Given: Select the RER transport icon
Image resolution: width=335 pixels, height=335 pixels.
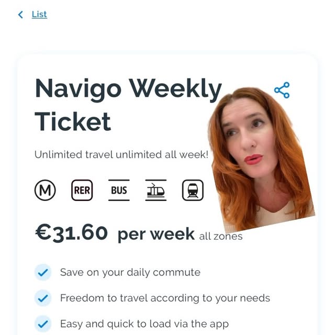Looking at the screenshot, I should pos(82,190).
